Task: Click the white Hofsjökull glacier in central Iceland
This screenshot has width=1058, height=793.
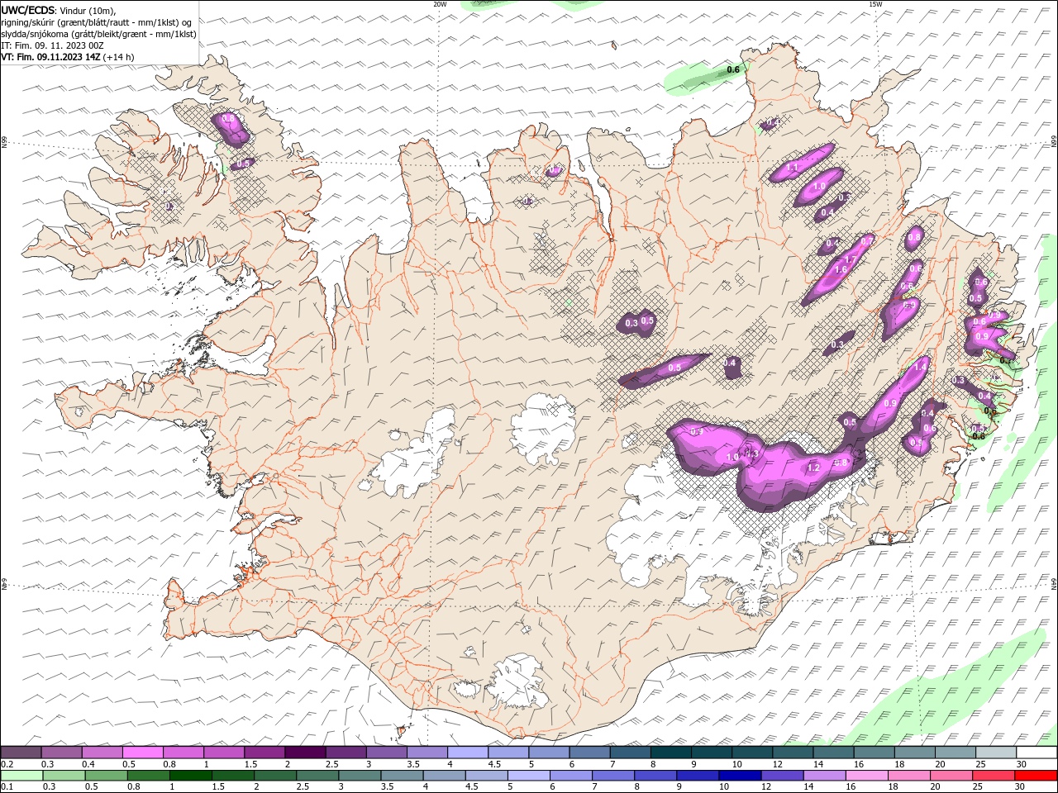Action: [543, 428]
